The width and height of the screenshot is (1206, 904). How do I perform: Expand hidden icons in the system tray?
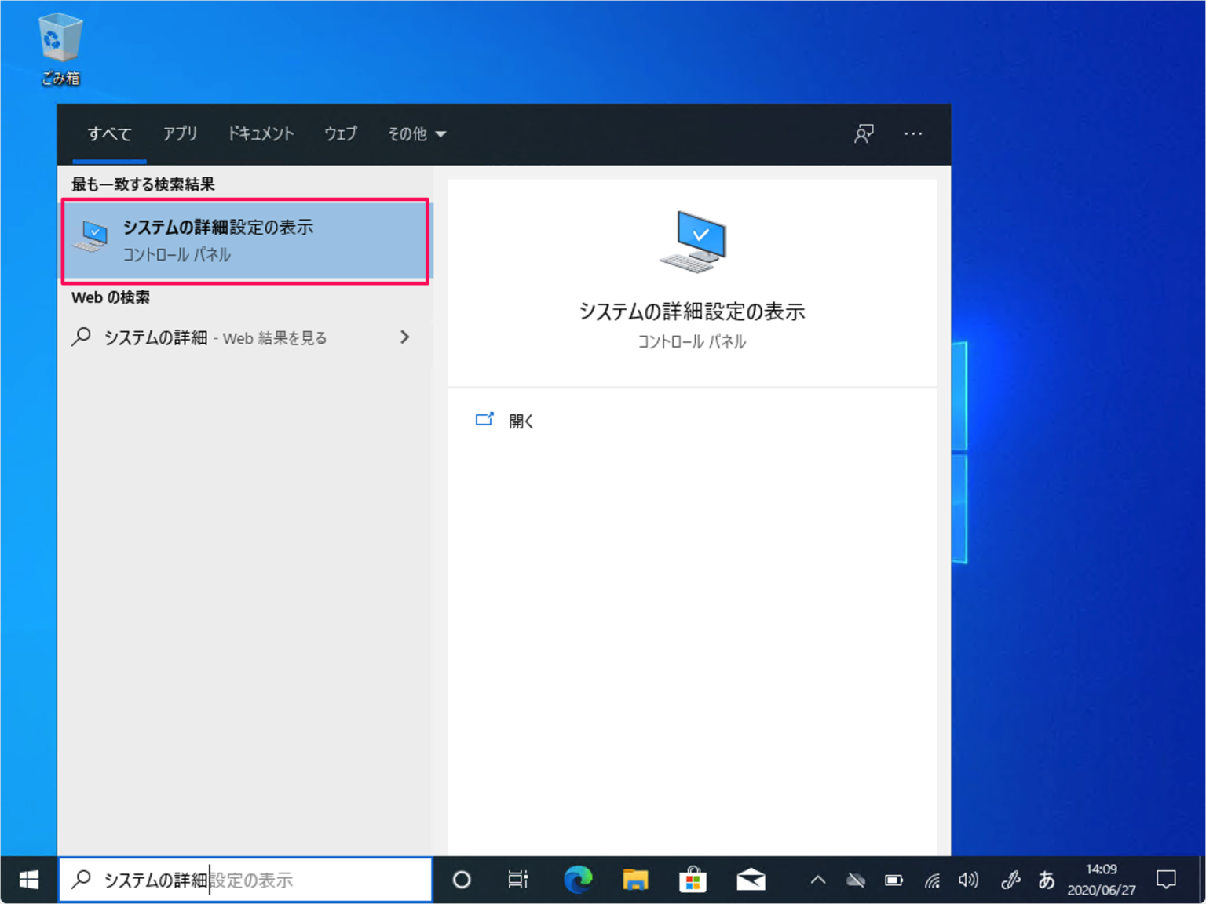tap(817, 880)
